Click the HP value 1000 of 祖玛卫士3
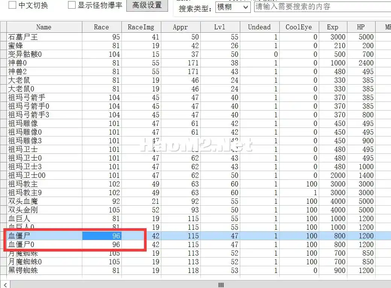 pyautogui.click(x=361, y=167)
